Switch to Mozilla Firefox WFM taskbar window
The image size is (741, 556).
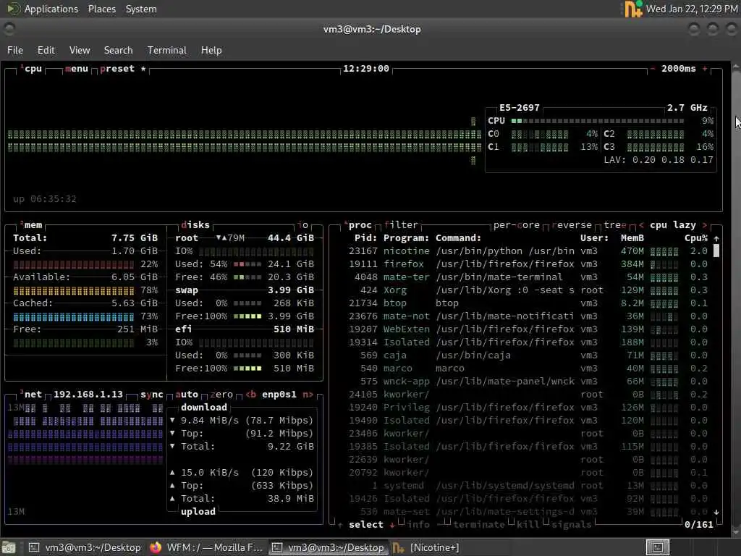[x=206, y=547]
